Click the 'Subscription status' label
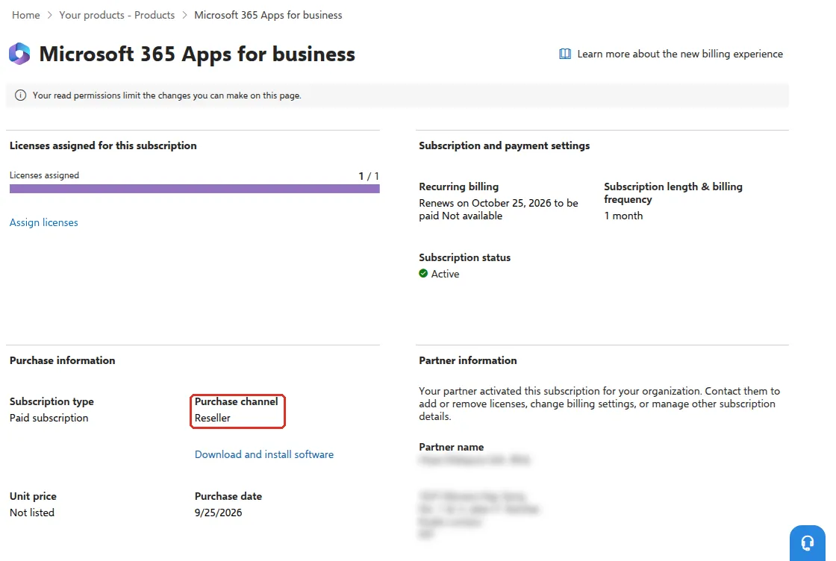 click(464, 257)
